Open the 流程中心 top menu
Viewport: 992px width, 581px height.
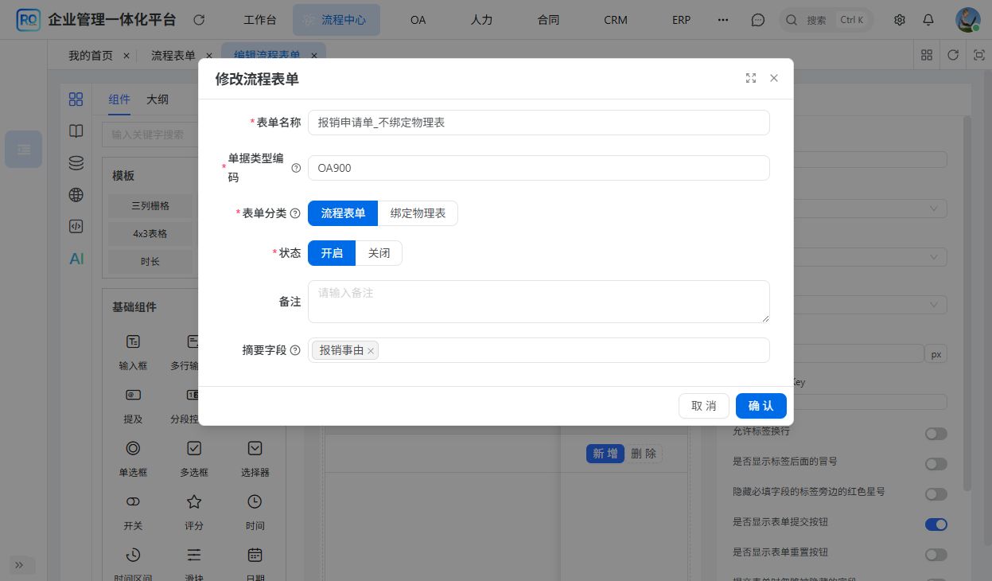(337, 20)
